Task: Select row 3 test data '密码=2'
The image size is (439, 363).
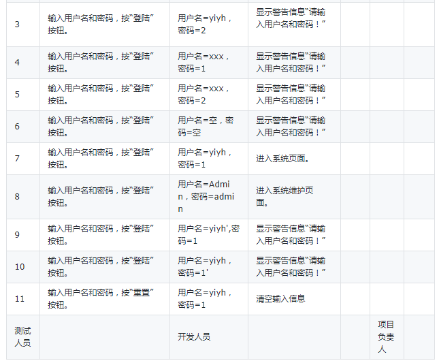Action: (192, 31)
